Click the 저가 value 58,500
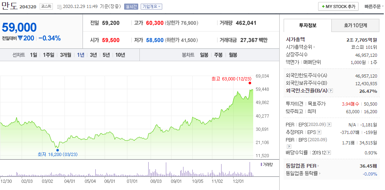Image resolution: width=385 pixels, height=190 pixels. pos(155,40)
